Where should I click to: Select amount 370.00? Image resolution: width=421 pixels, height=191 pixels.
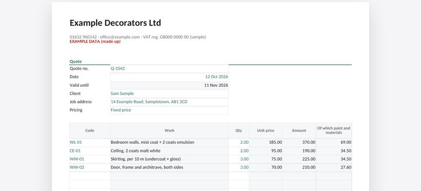click(x=299, y=142)
